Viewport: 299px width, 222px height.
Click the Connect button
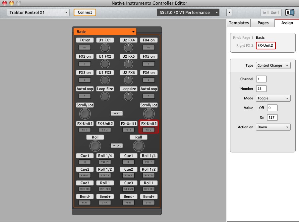coord(85,12)
